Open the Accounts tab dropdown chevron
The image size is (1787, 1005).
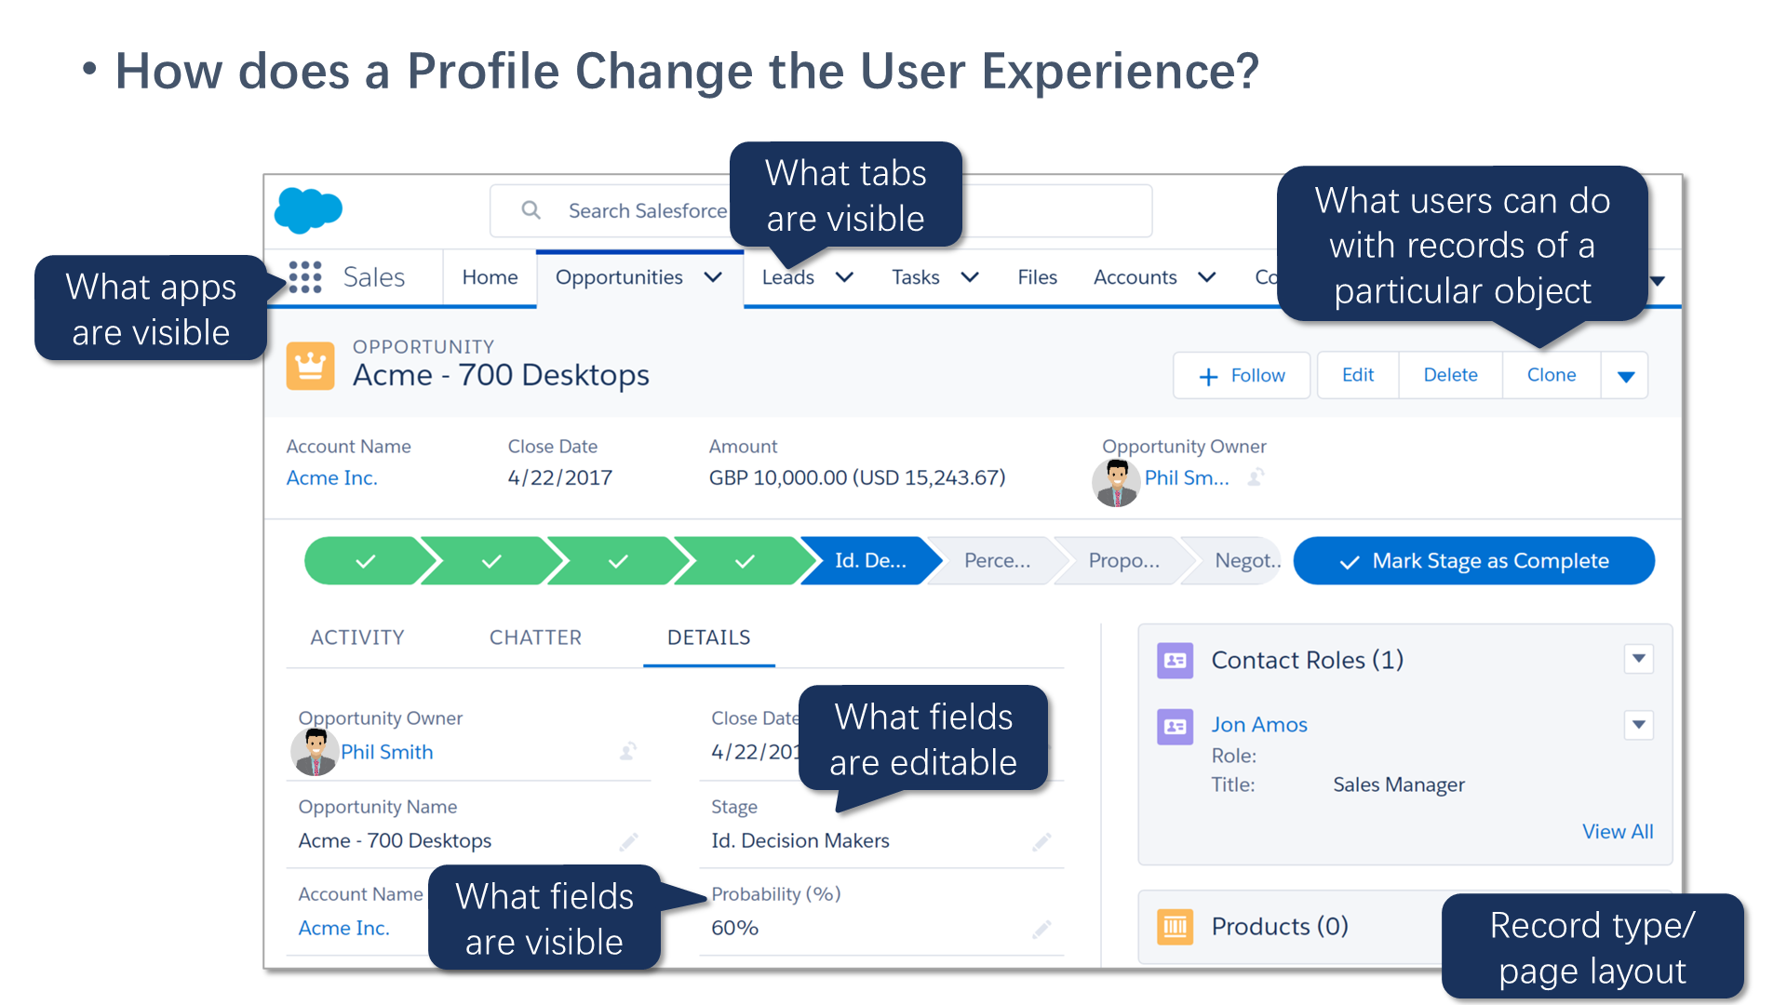pyautogui.click(x=1206, y=277)
